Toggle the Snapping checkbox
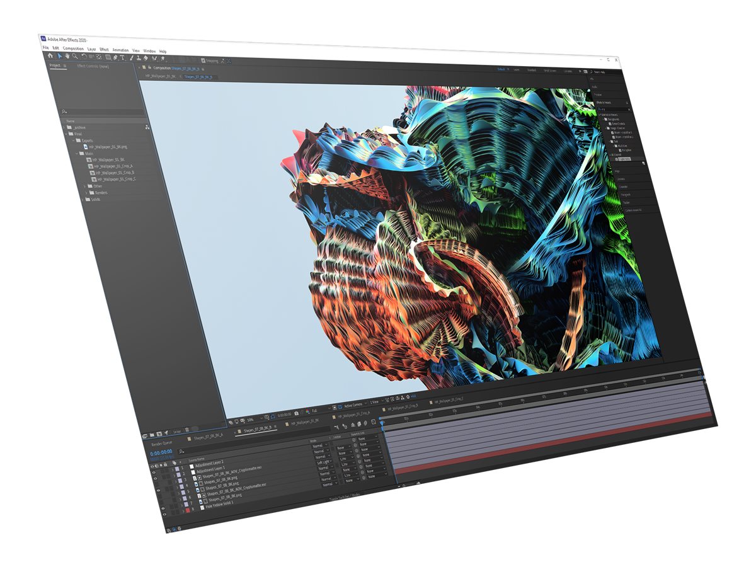This screenshot has height=567, width=756. click(203, 60)
